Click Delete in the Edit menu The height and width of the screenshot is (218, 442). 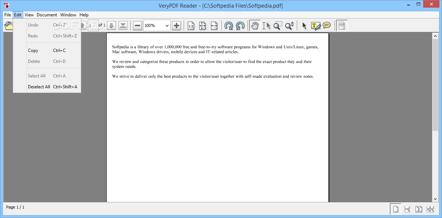(x=47, y=61)
